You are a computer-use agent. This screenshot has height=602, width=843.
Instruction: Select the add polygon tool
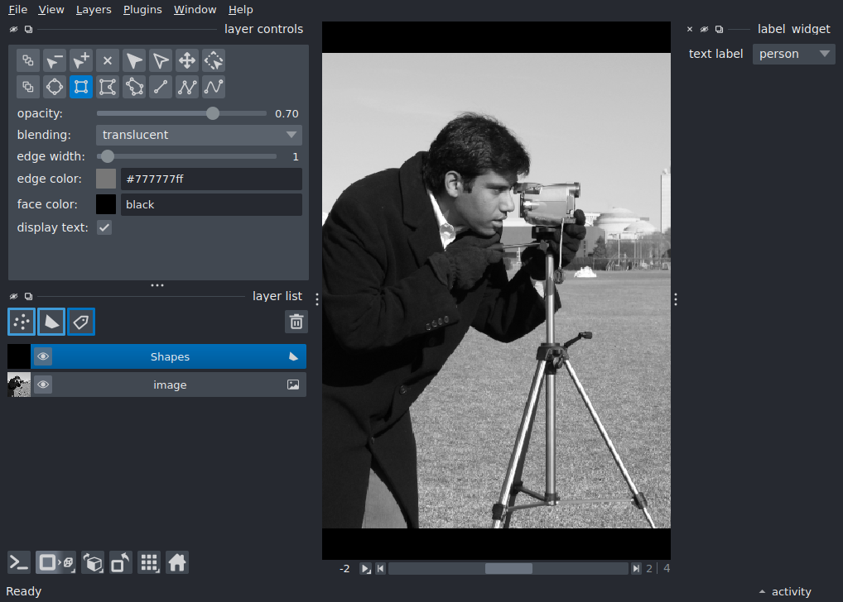click(108, 87)
